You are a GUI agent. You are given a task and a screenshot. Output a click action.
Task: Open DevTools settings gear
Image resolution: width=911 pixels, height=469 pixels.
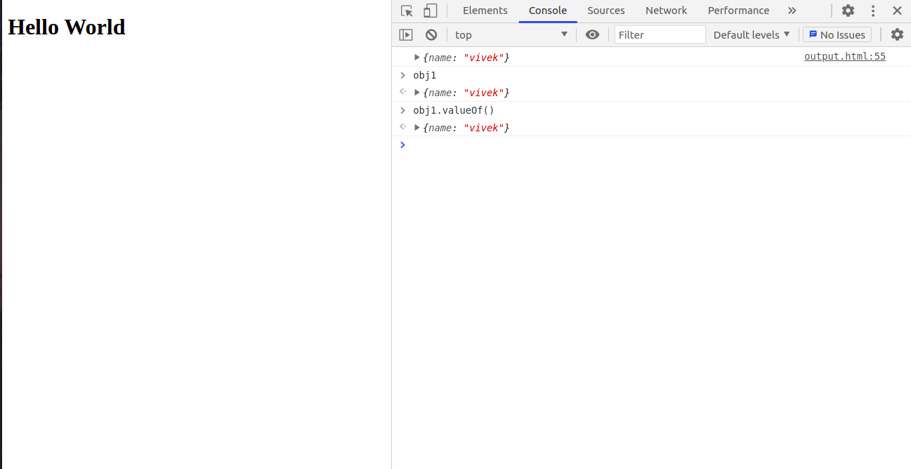click(848, 11)
